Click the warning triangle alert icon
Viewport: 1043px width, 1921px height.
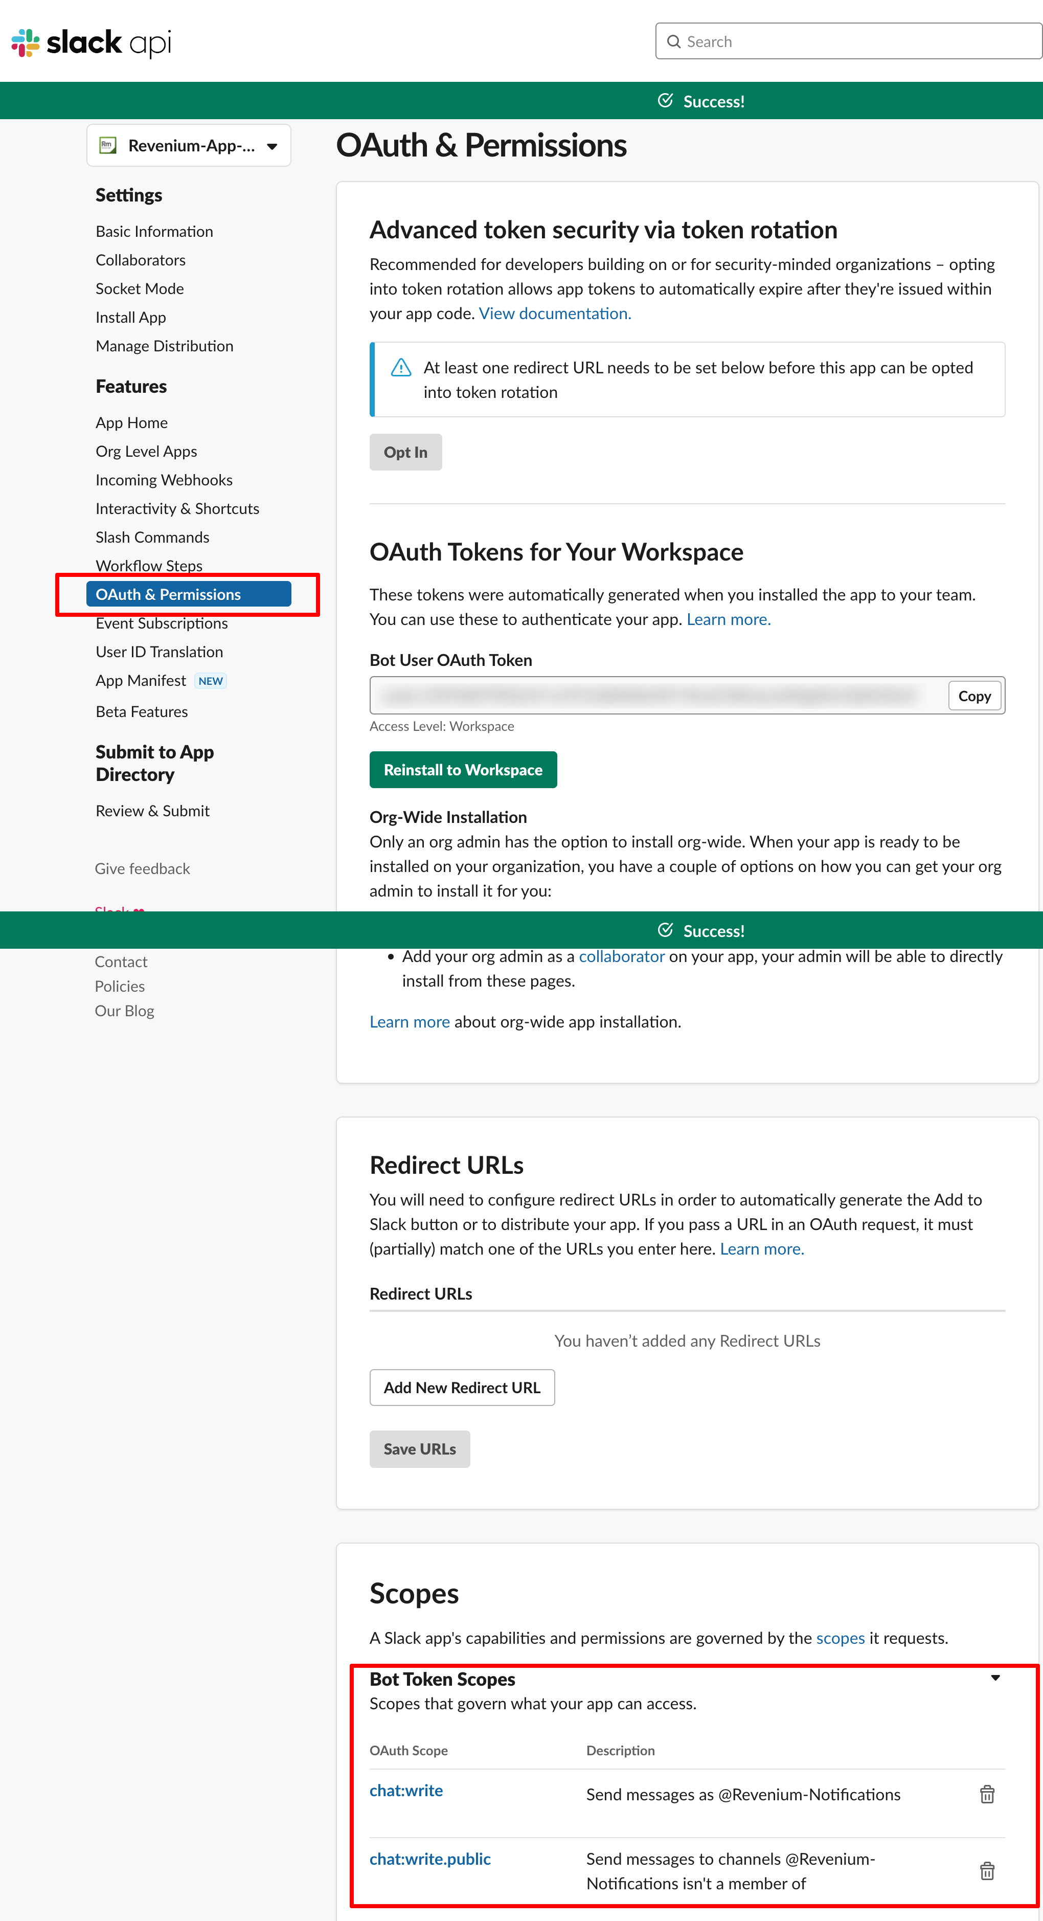[401, 368]
